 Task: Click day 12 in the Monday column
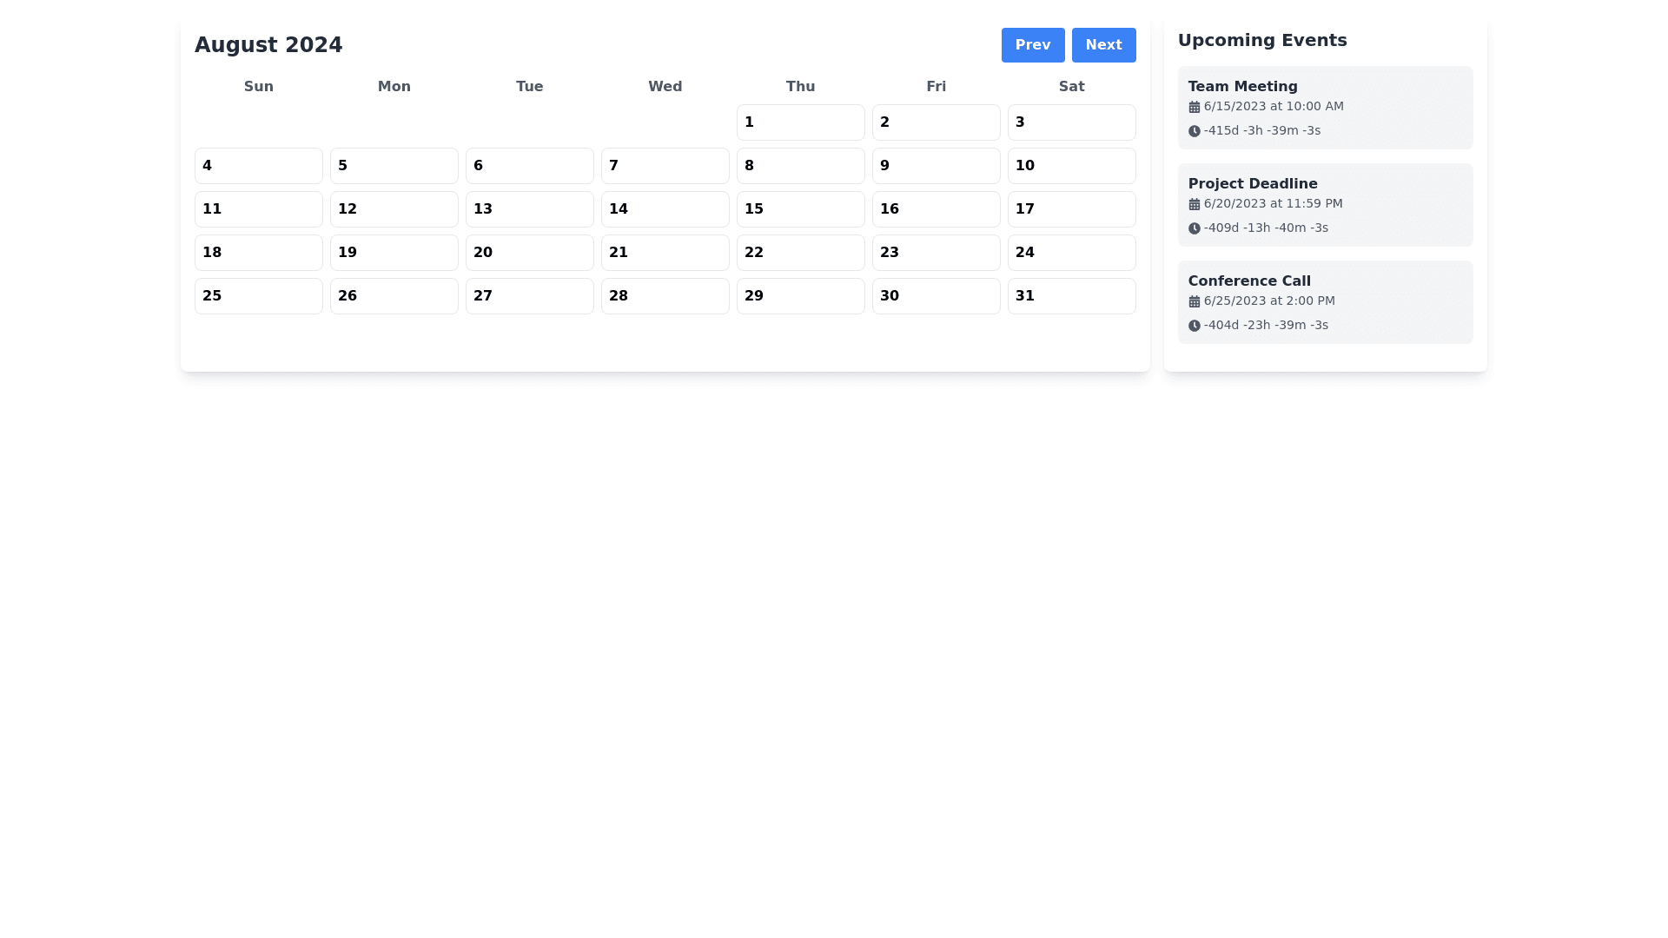[394, 209]
